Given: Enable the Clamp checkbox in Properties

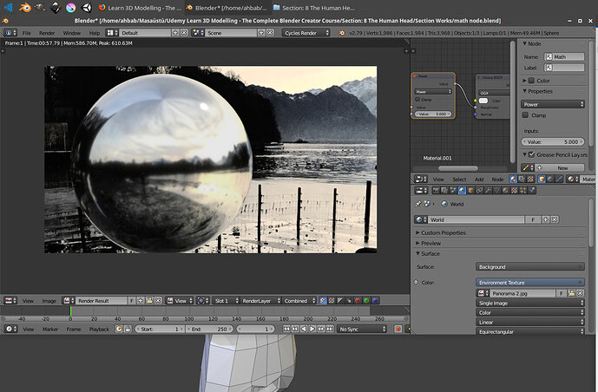Looking at the screenshot, I should pos(526,115).
